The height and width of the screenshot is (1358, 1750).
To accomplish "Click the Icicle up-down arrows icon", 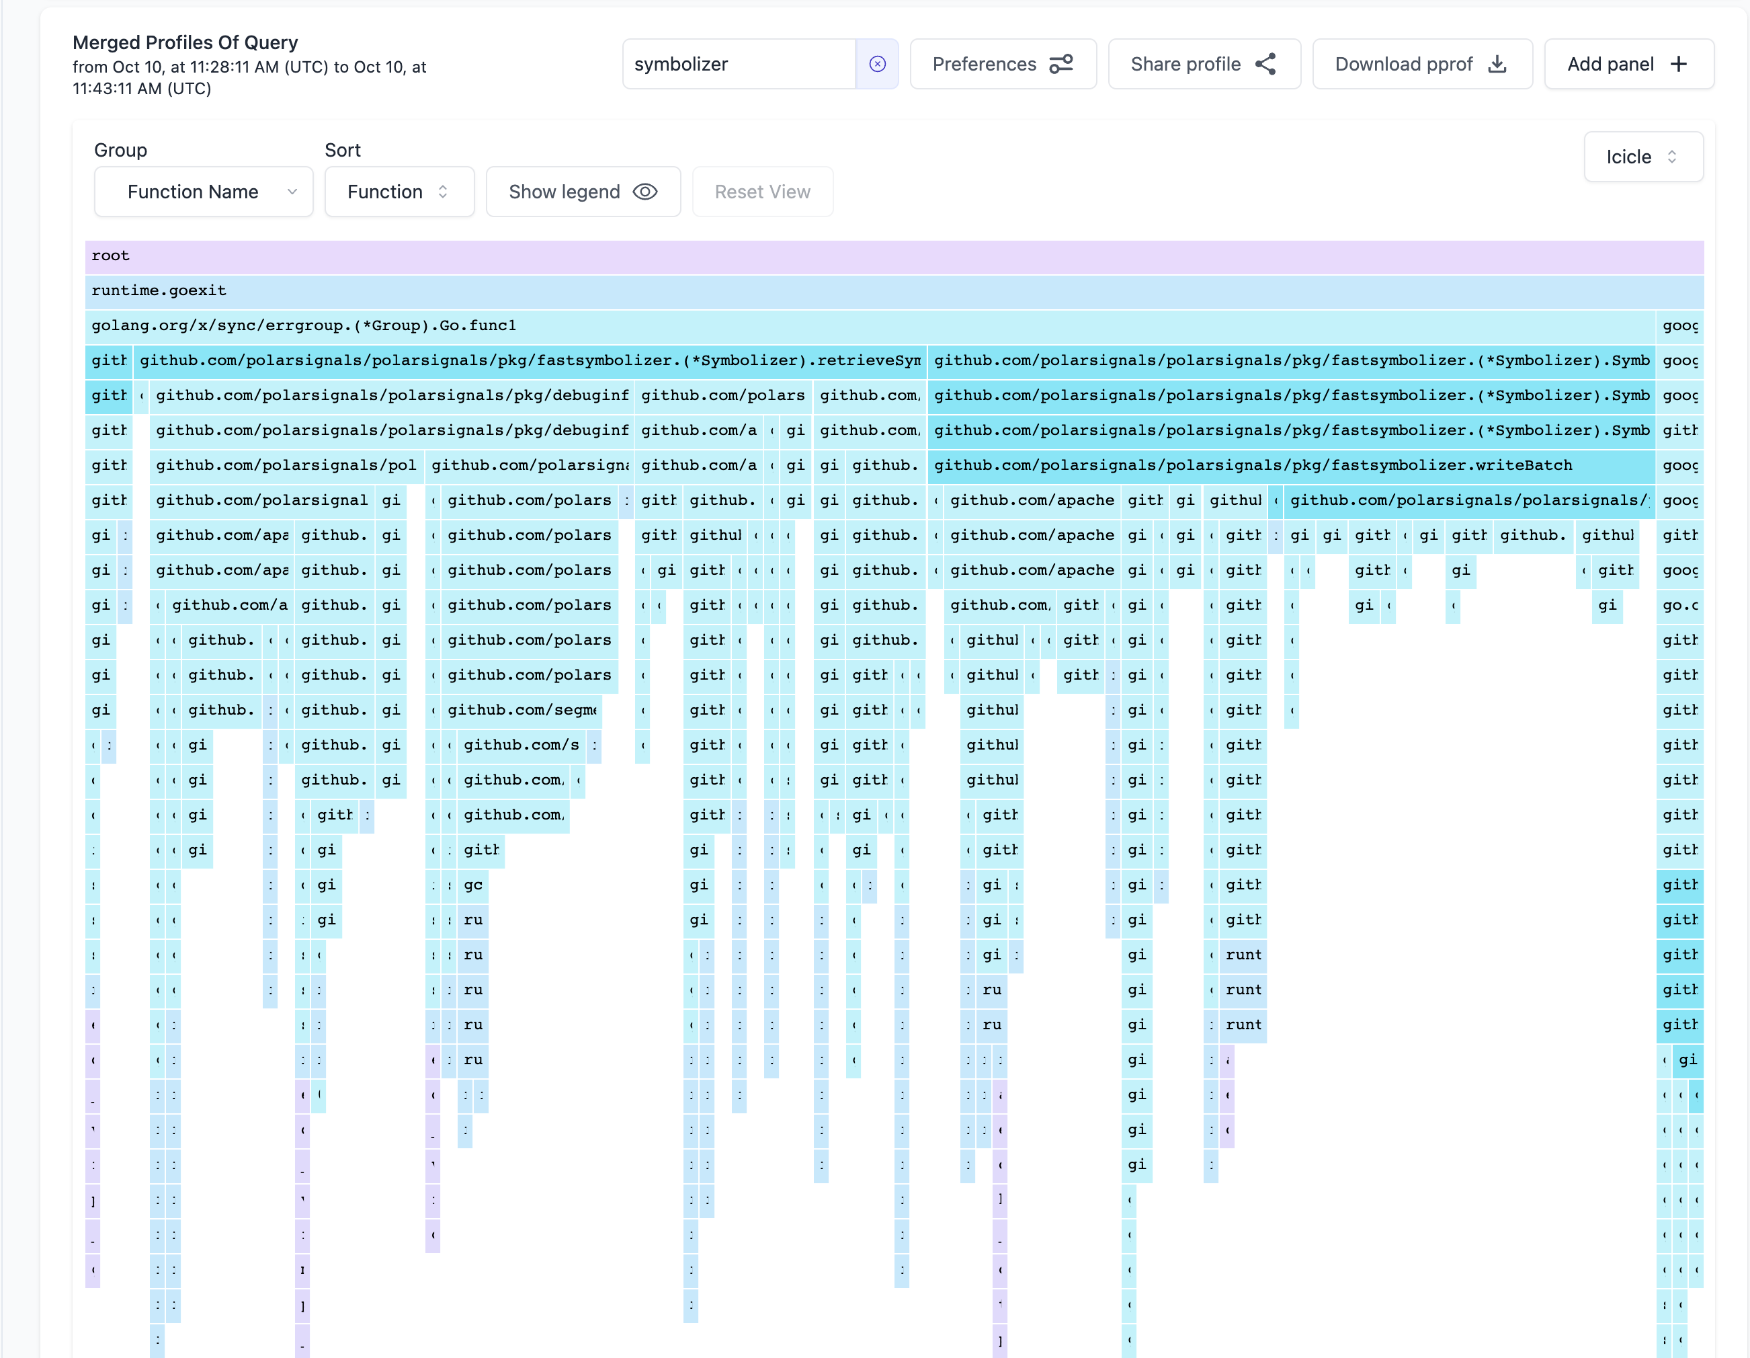I will 1672,157.
